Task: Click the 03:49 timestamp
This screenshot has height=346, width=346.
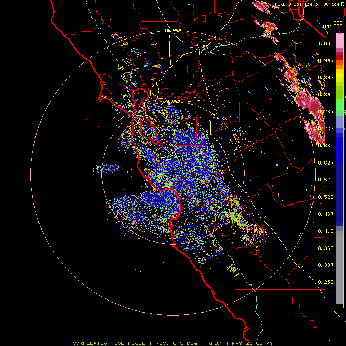Action: click(264, 343)
